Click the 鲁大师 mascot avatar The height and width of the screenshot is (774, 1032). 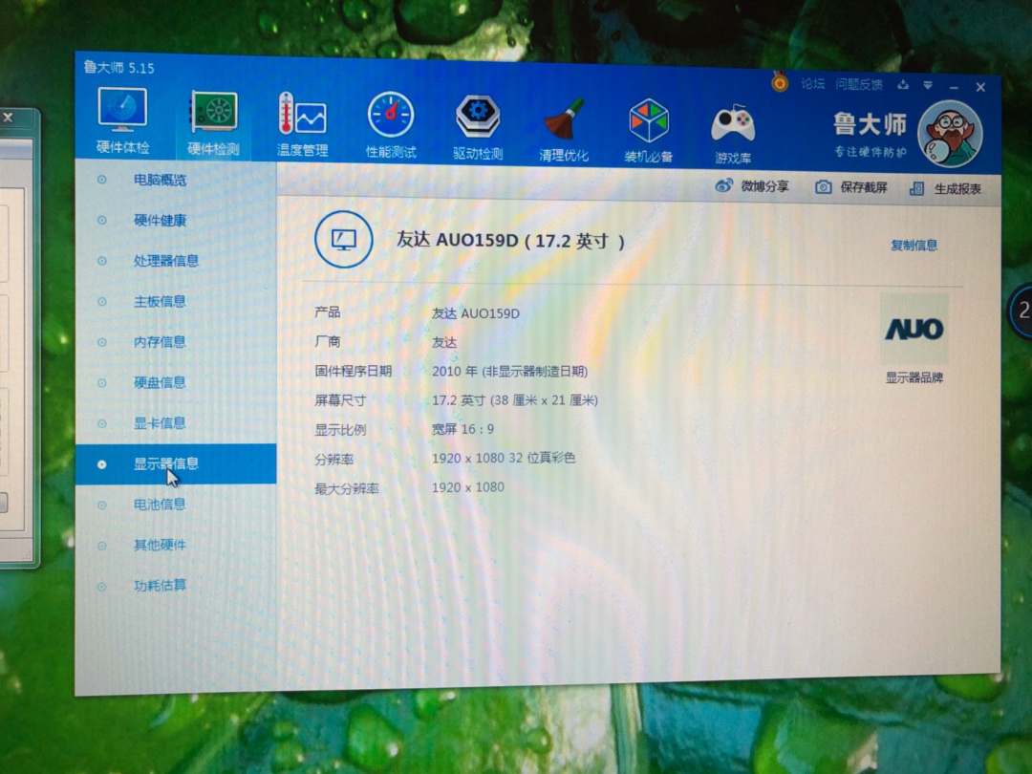pyautogui.click(x=950, y=134)
